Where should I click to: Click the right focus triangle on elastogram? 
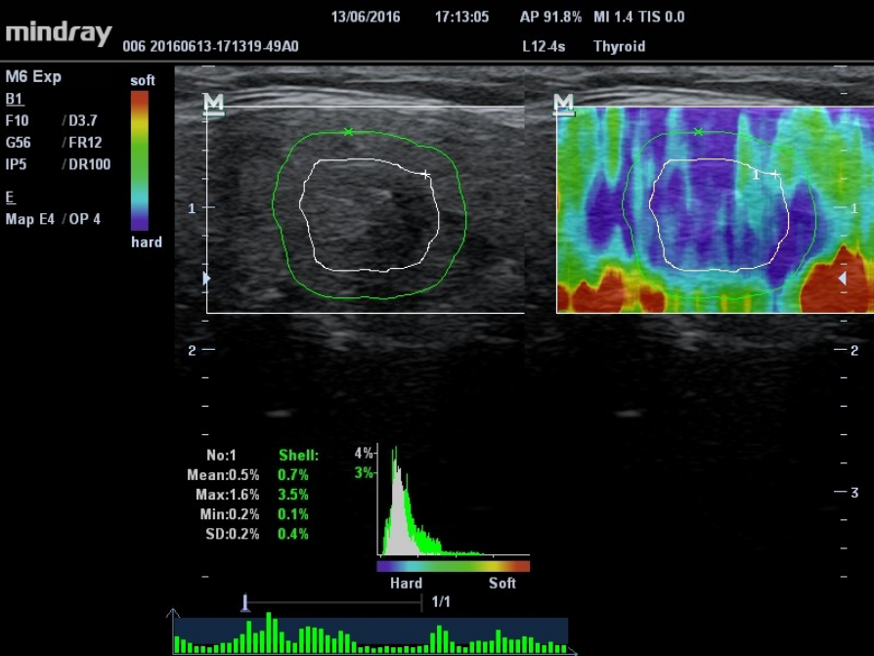coord(842,279)
